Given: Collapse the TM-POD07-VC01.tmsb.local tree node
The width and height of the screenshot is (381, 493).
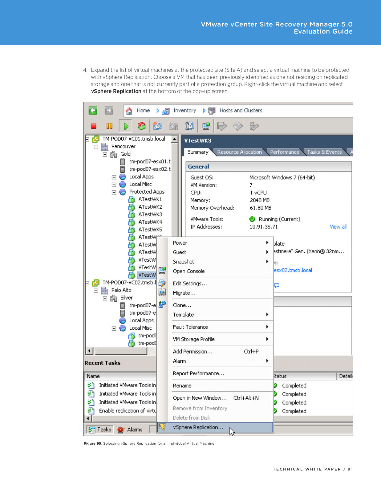Looking at the screenshot, I should click(87, 139).
